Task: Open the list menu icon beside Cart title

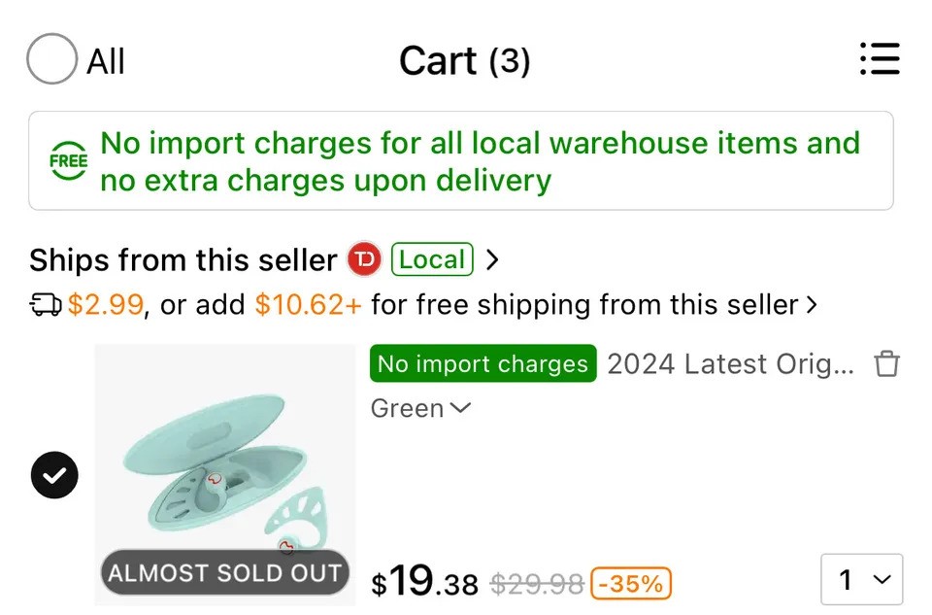Action: click(x=880, y=59)
